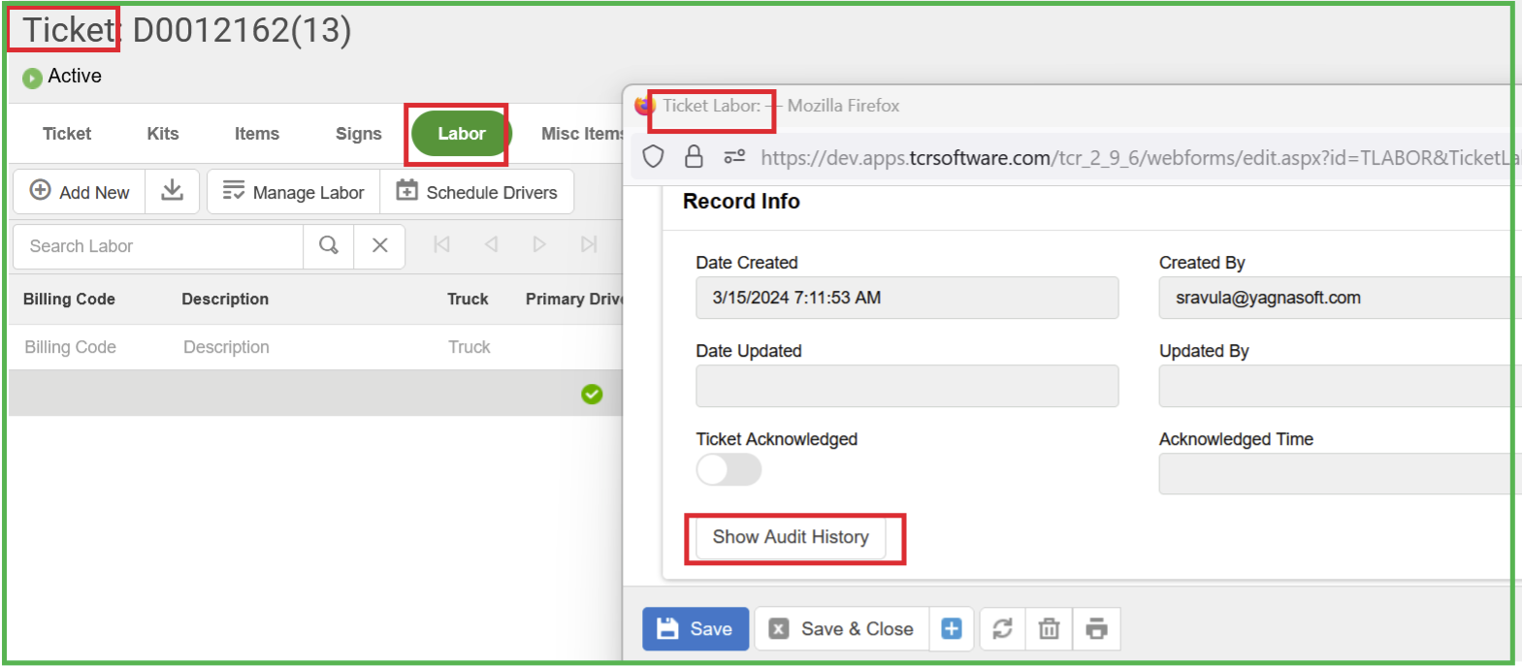Toggle the Ticket Acknowledged switch
Image resolution: width=1522 pixels, height=666 pixels.
[729, 470]
